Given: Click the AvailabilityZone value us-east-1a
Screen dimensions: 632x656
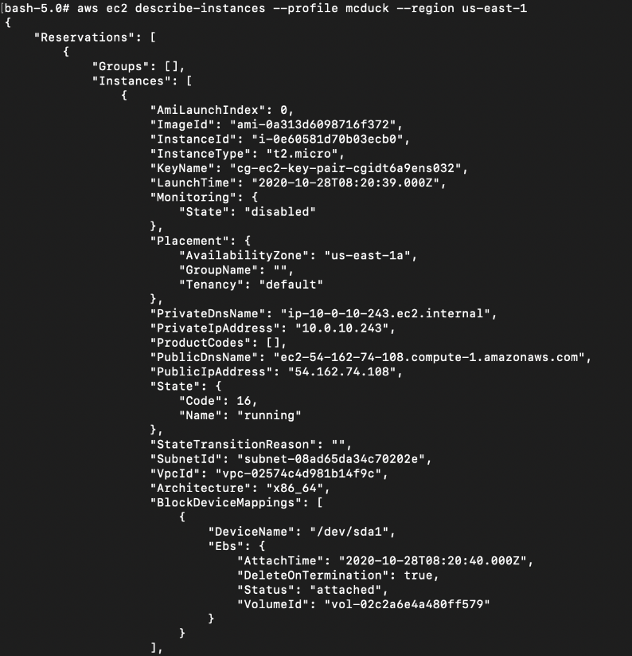Looking at the screenshot, I should point(367,255).
